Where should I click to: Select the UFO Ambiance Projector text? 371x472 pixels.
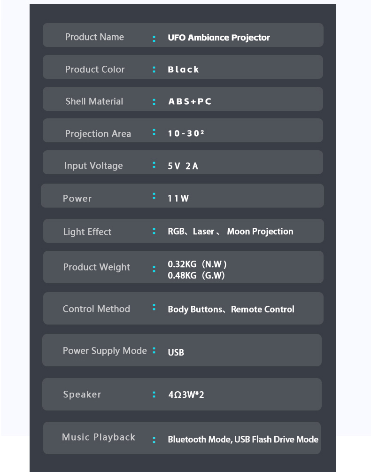(219, 38)
